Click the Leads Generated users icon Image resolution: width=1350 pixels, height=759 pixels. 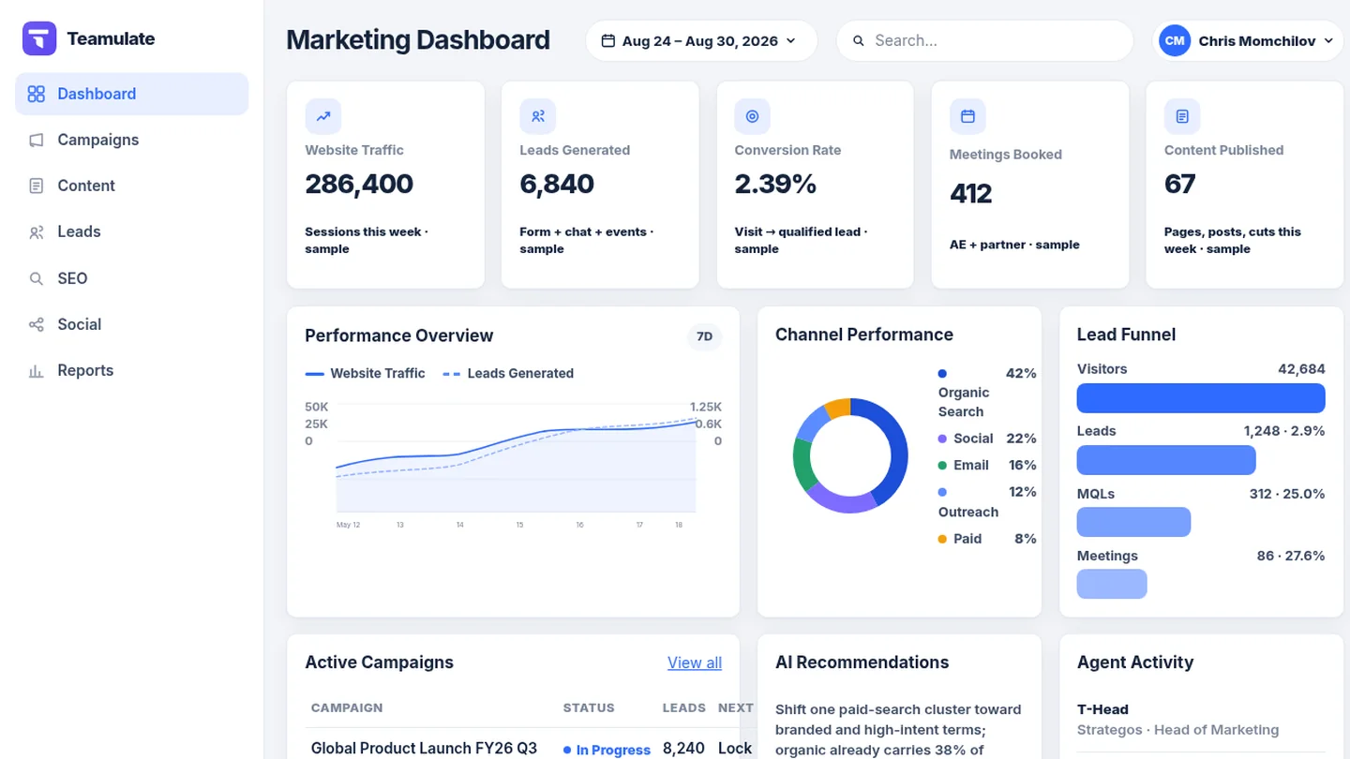538,116
